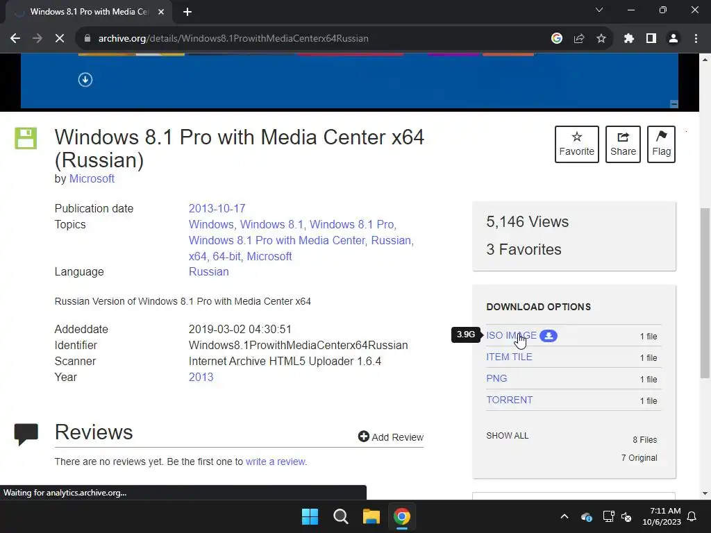
Task: Click the TORRENT download option
Action: 509,400
